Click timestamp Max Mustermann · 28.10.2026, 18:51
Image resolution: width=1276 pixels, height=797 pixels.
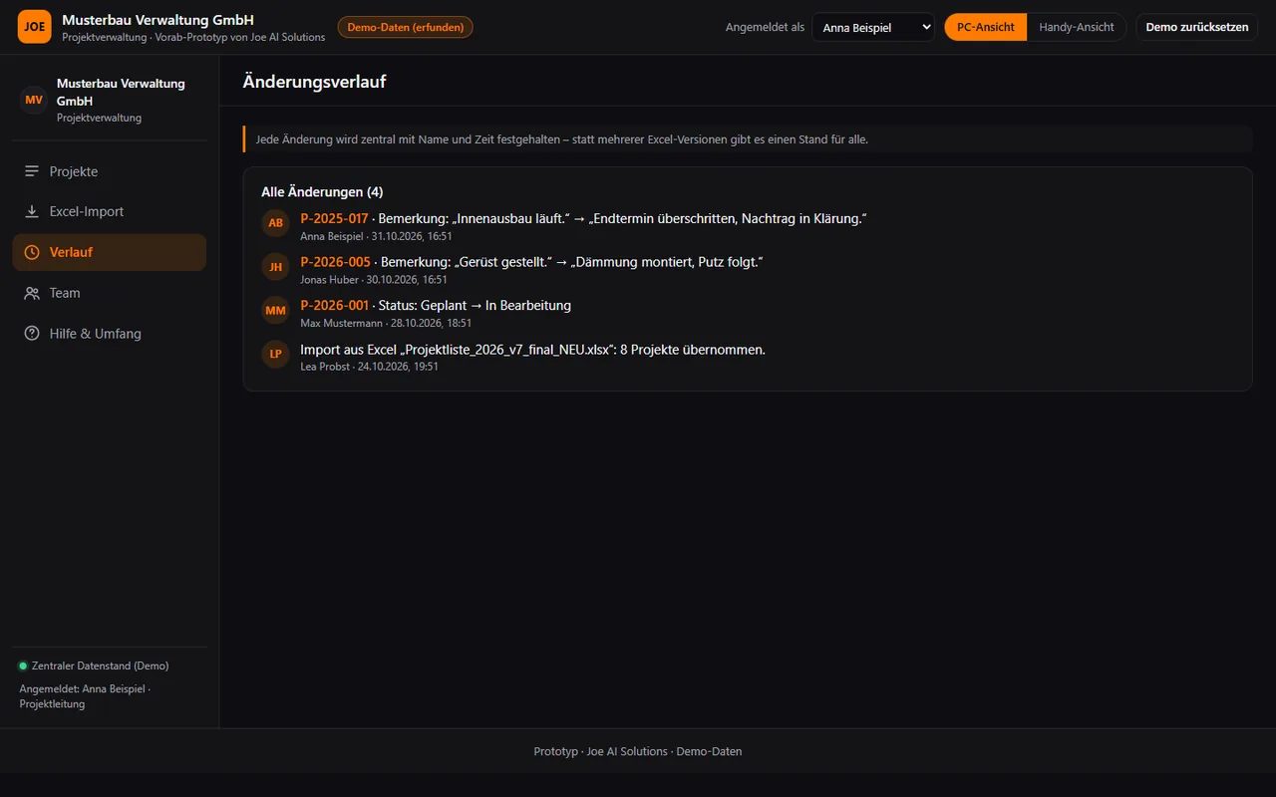pos(386,324)
